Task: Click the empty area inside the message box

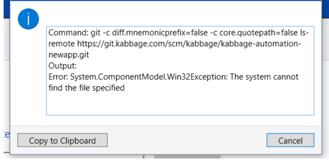Action: 180,104
